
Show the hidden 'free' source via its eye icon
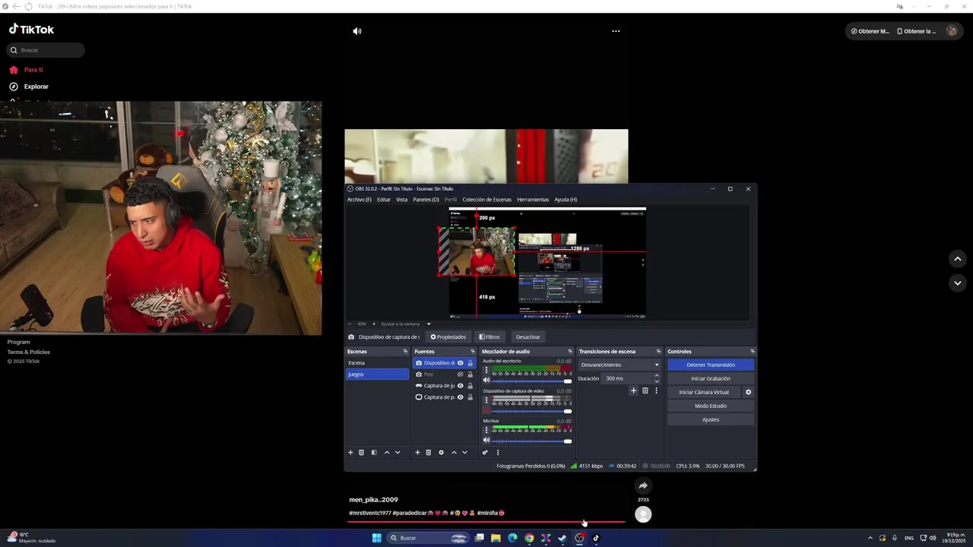tap(460, 374)
